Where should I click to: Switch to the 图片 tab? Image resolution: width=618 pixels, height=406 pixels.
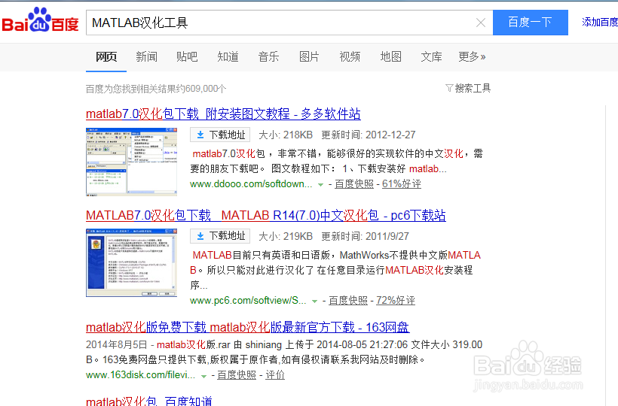(309, 57)
